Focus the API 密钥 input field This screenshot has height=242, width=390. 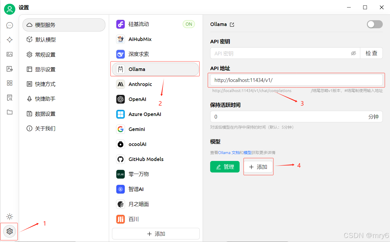tap(285, 53)
